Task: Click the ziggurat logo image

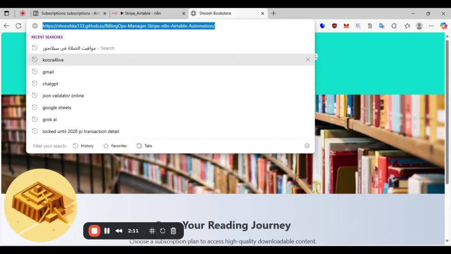Action: pos(41,205)
